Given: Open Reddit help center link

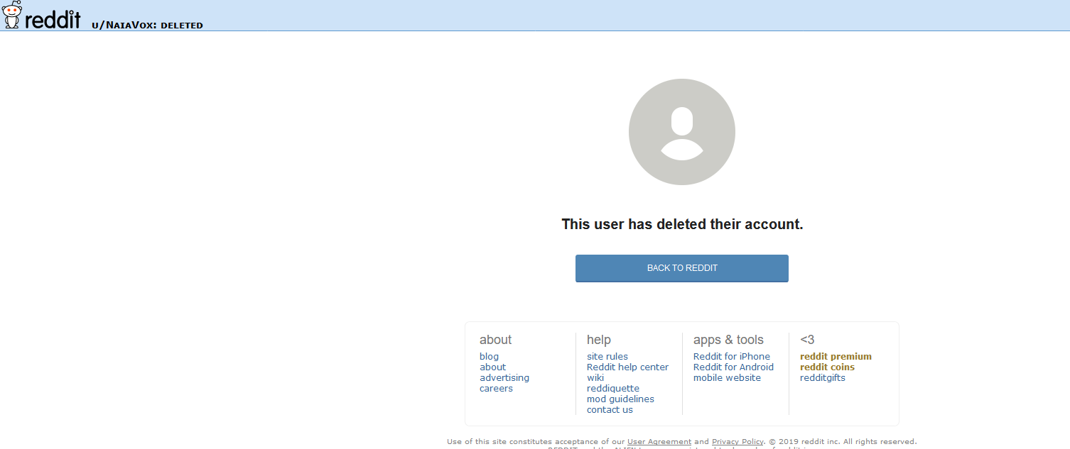Looking at the screenshot, I should pyautogui.click(x=627, y=367).
